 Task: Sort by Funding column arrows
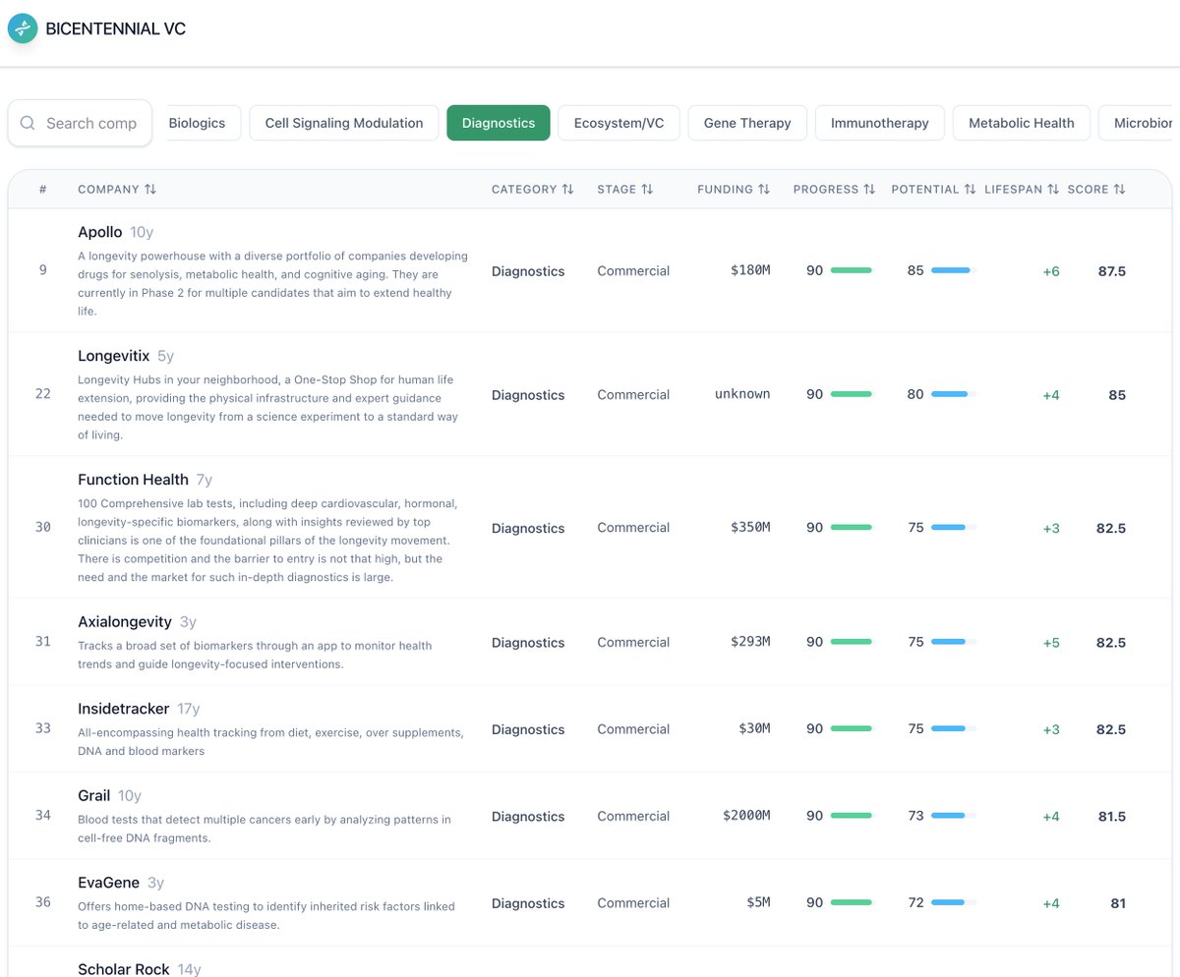[764, 189]
